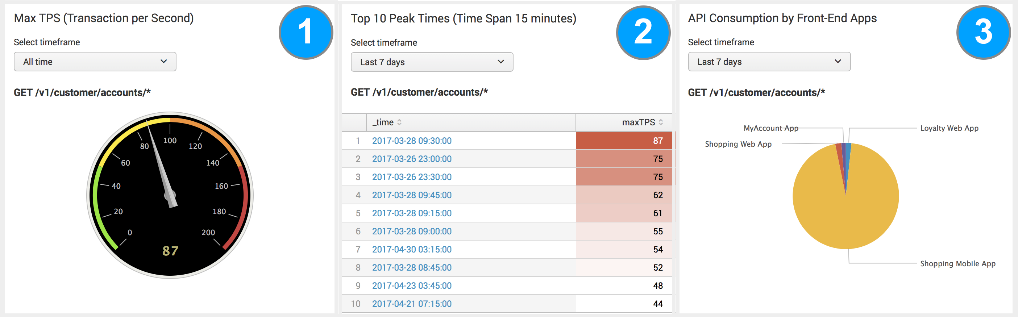
Task: Open the 2017-03-28 08:45:00 time link
Action: 412,268
